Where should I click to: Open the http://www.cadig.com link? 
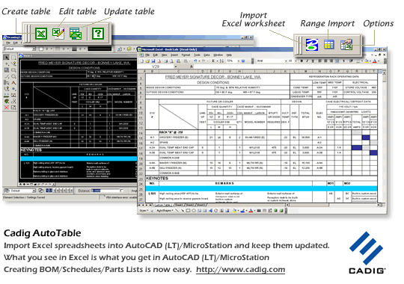240,270
